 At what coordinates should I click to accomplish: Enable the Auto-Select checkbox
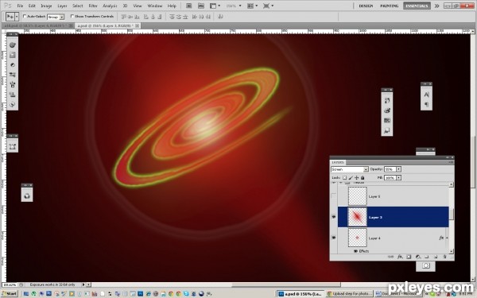click(x=25, y=17)
